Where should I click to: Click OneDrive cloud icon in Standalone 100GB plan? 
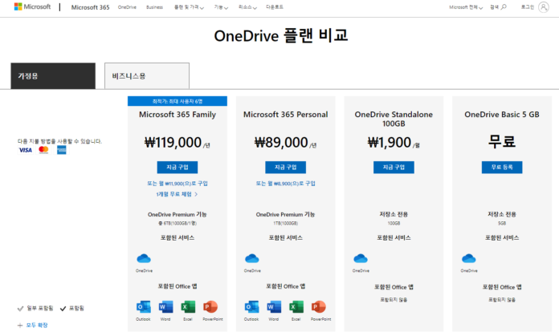(x=361, y=258)
